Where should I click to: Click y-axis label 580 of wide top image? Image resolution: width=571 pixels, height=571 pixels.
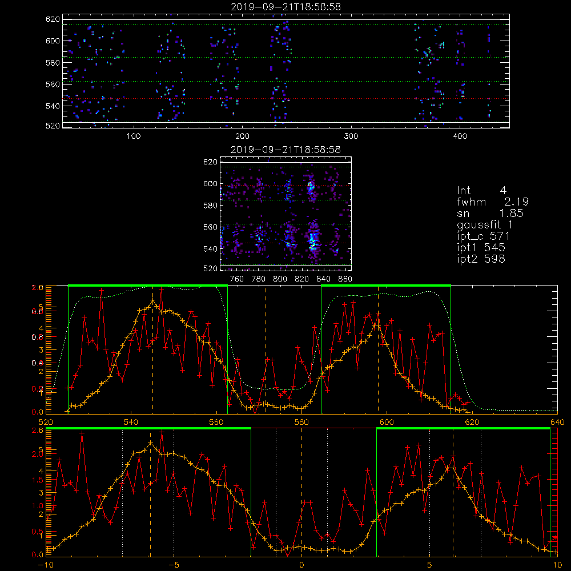(x=53, y=63)
